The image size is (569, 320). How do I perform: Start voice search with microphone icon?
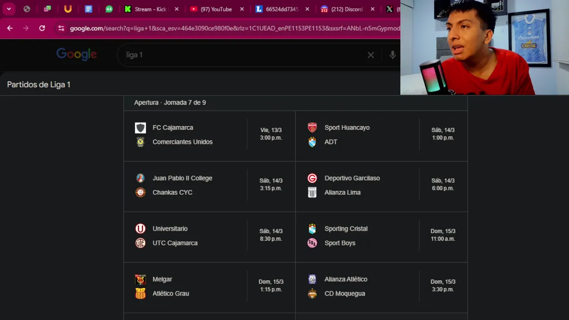(393, 55)
